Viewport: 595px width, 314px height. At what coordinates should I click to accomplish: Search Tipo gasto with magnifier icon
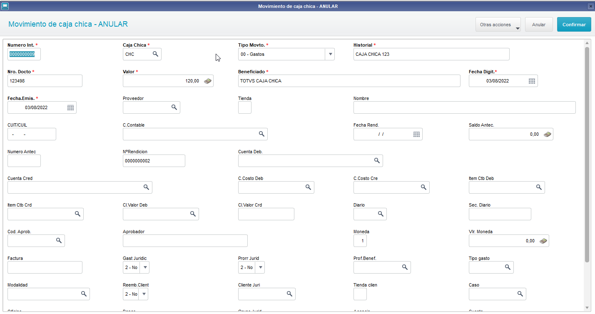click(508, 267)
